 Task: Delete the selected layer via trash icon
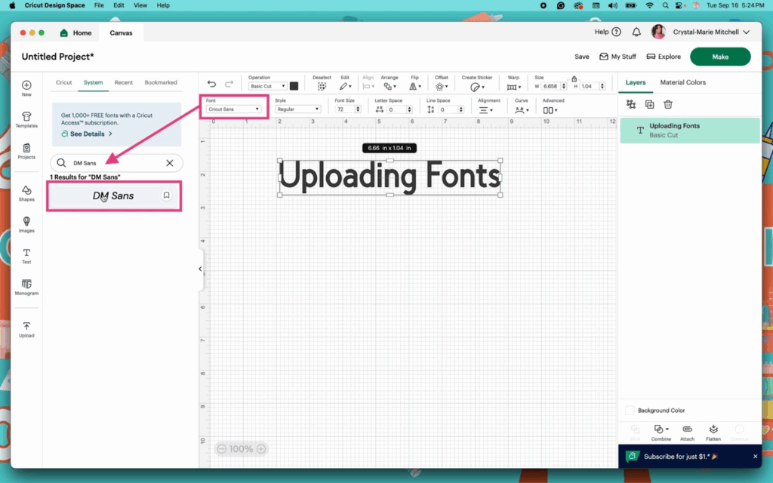pos(668,104)
